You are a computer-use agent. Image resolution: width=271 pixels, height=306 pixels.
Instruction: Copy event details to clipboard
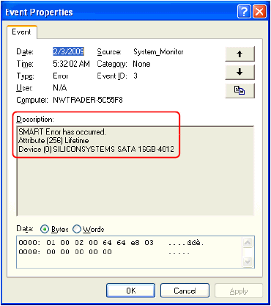240,90
